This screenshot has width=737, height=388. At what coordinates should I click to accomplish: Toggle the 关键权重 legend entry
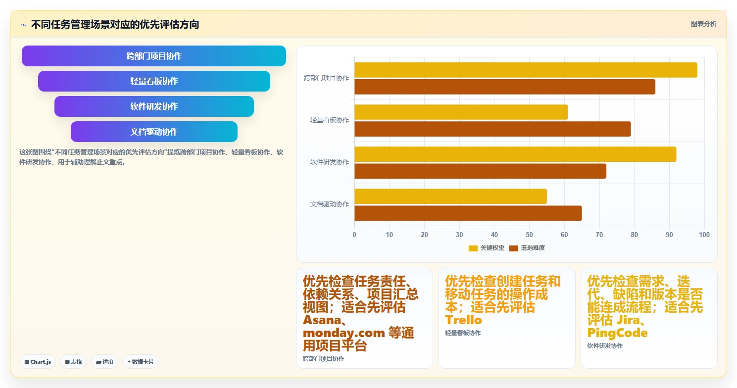(487, 248)
